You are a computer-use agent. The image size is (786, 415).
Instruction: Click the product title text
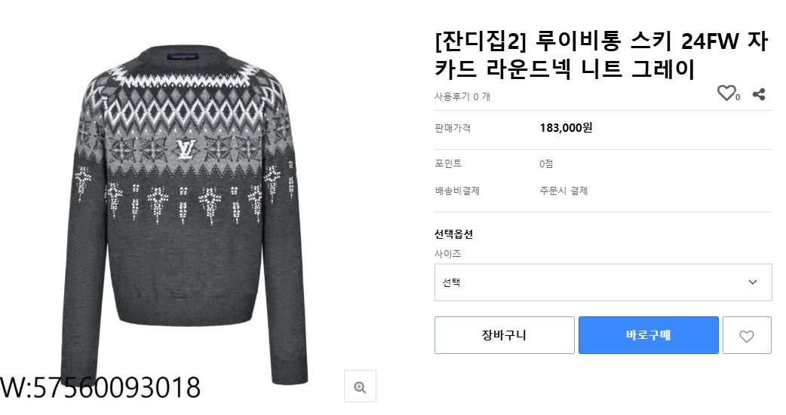point(601,56)
